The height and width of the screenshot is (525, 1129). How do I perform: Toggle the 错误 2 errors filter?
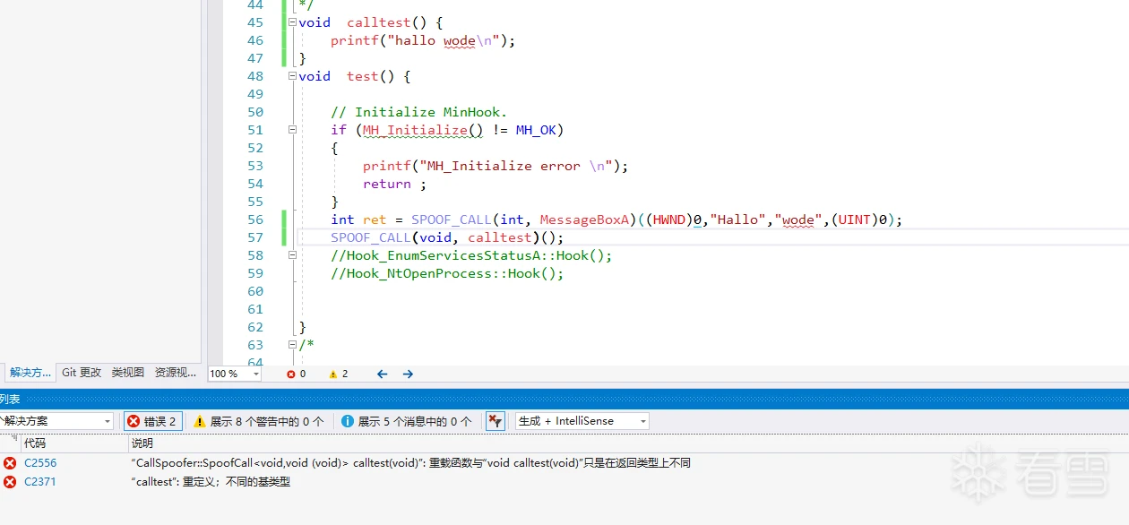click(x=152, y=421)
